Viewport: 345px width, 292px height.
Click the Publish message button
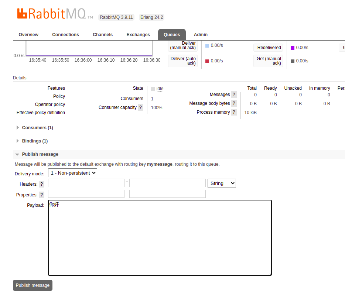pyautogui.click(x=33, y=285)
